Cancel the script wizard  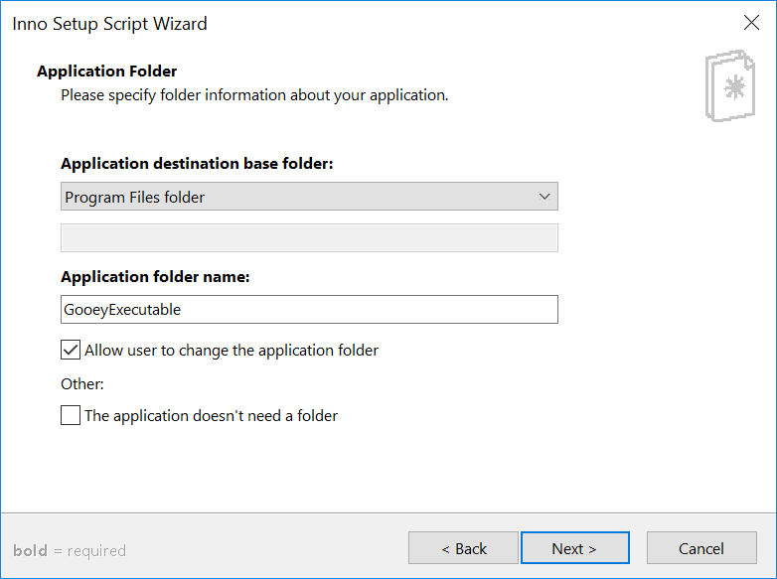701,548
